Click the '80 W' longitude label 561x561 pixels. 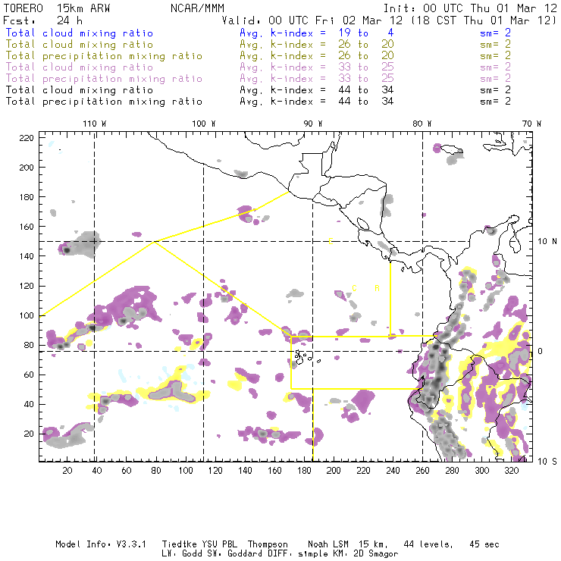(422, 124)
